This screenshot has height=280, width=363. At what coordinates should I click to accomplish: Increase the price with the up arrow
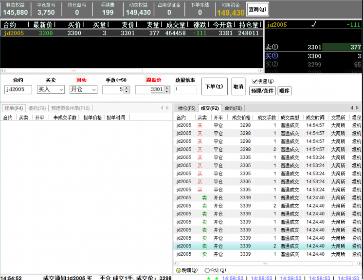coord(167,88)
